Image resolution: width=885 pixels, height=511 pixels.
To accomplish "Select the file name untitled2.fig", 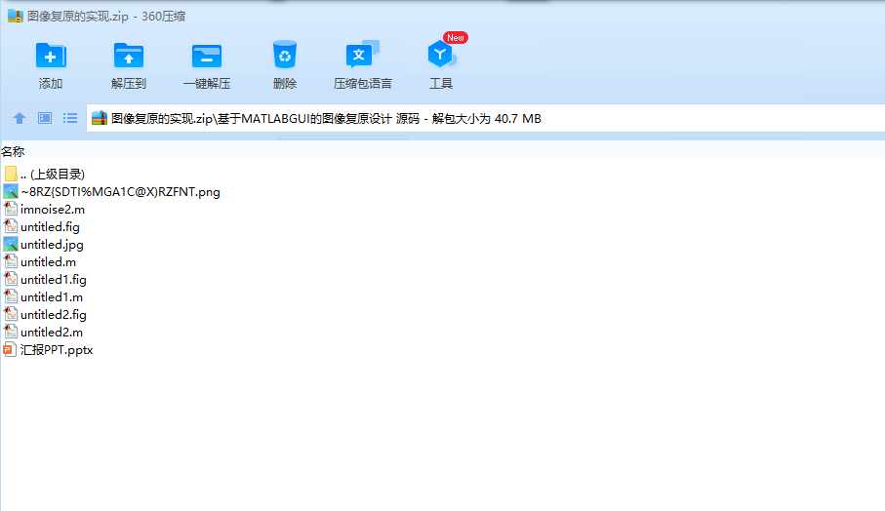I will click(54, 314).
